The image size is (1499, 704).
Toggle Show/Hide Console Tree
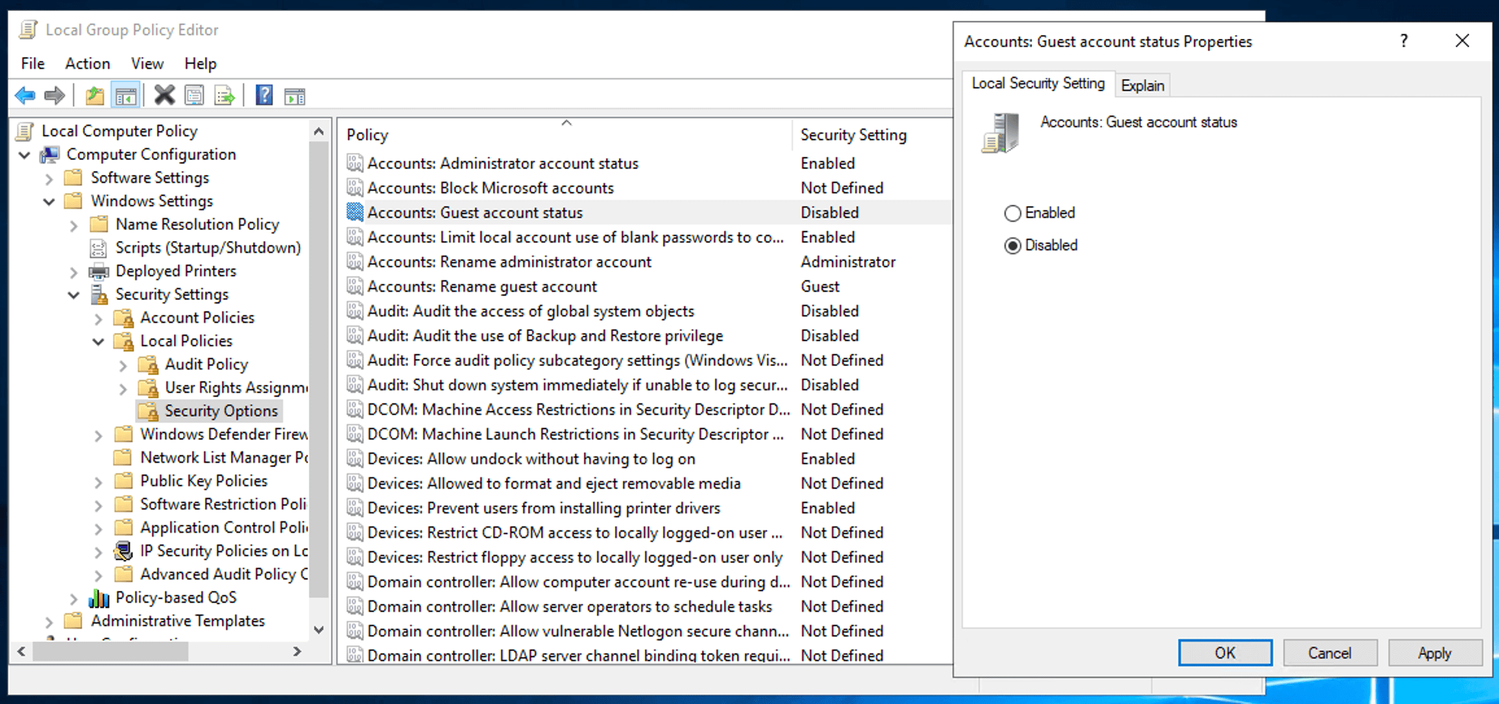[x=125, y=95]
